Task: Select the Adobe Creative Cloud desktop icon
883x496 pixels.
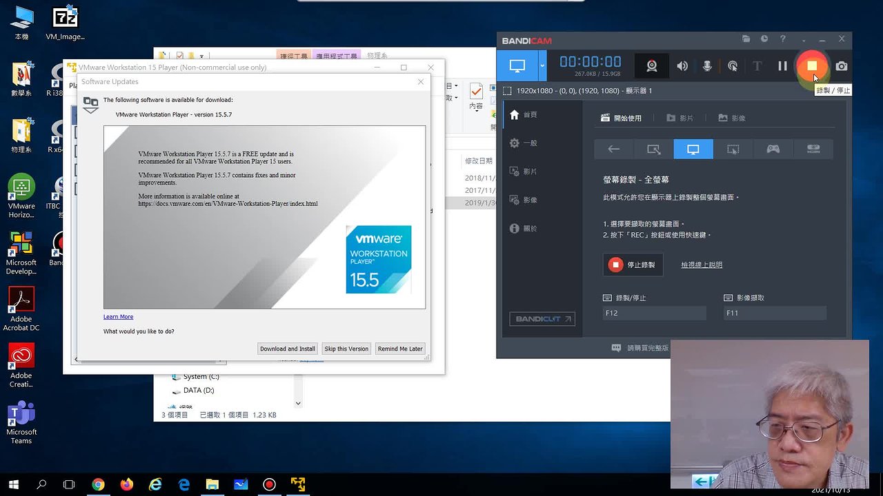Action: [21, 366]
